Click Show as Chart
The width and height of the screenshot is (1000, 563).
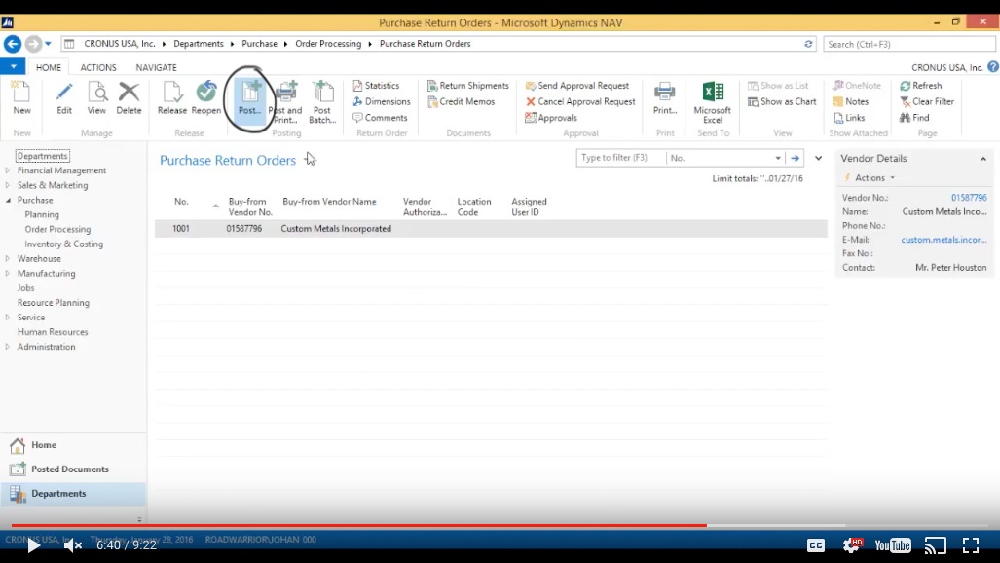coord(782,101)
